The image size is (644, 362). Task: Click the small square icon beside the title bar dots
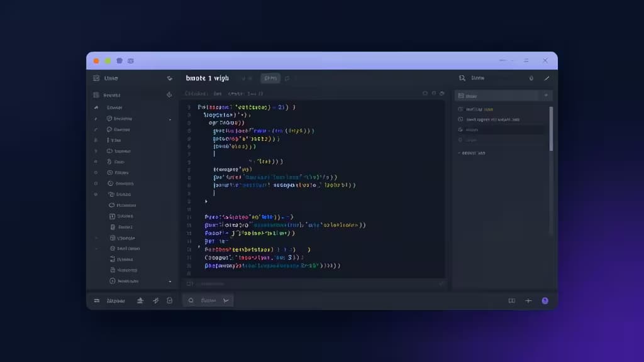tap(131, 61)
